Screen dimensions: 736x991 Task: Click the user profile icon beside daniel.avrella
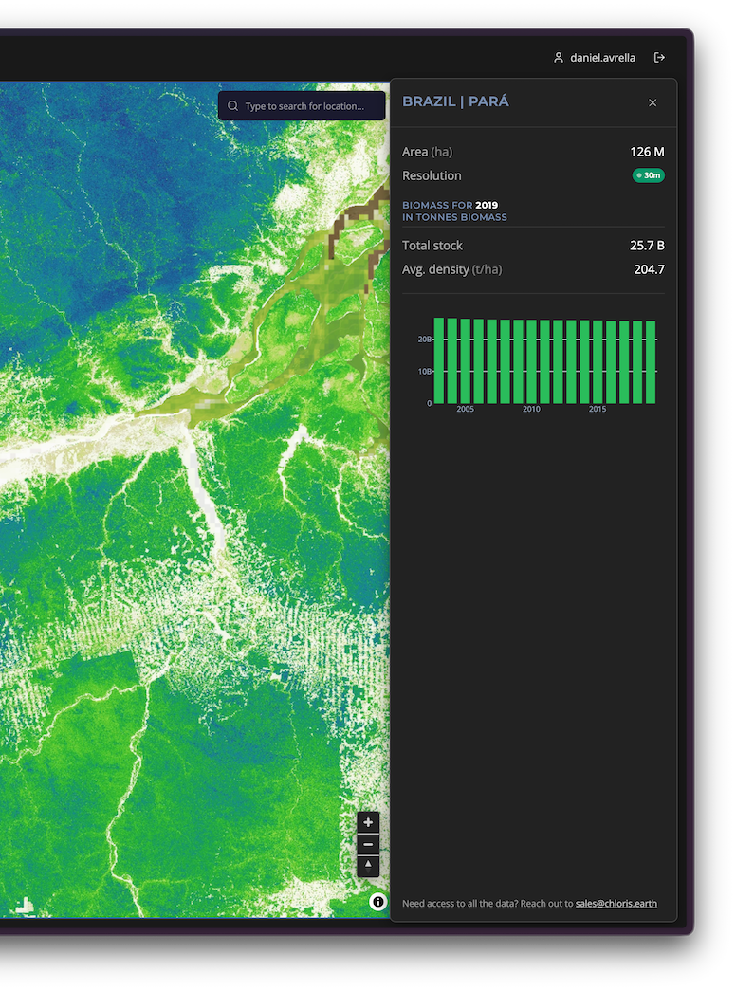559,58
